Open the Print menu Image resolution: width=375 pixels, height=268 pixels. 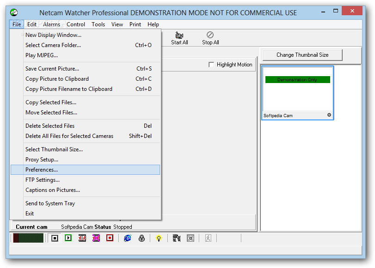[x=135, y=24]
